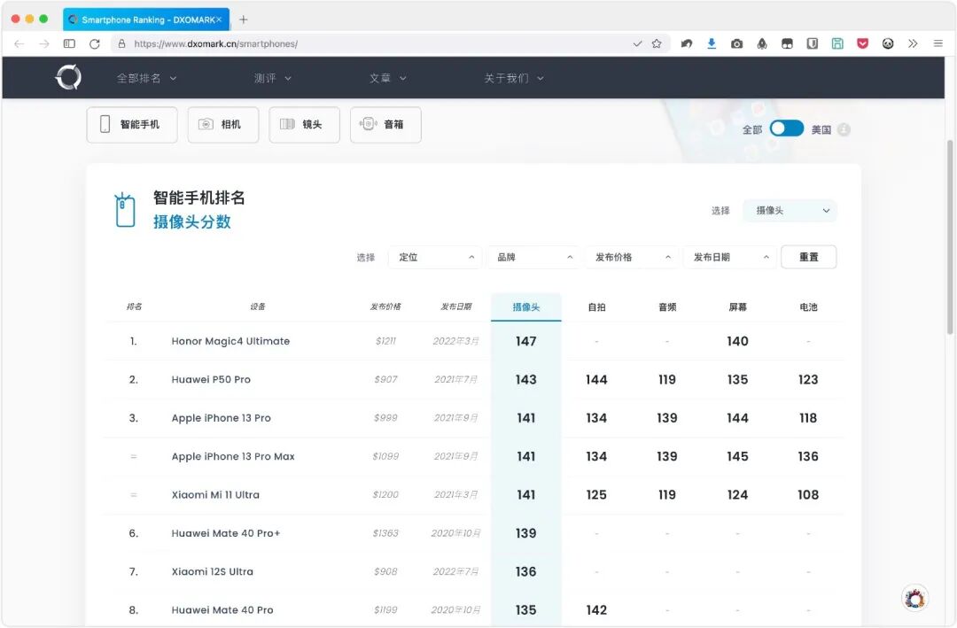Click the container box extension icon
Image resolution: width=957 pixels, height=628 pixels.
click(x=788, y=44)
